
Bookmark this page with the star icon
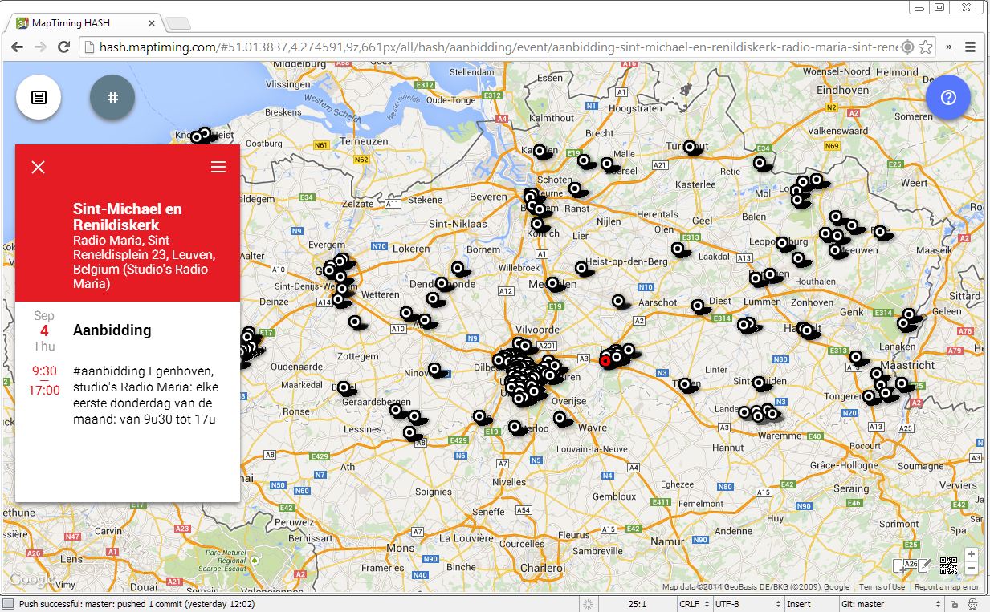pos(924,47)
